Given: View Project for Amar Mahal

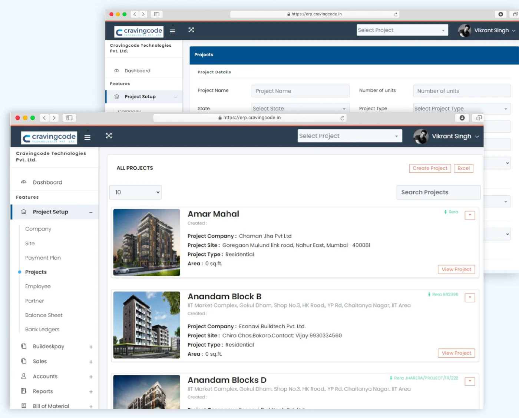Looking at the screenshot, I should tap(456, 269).
